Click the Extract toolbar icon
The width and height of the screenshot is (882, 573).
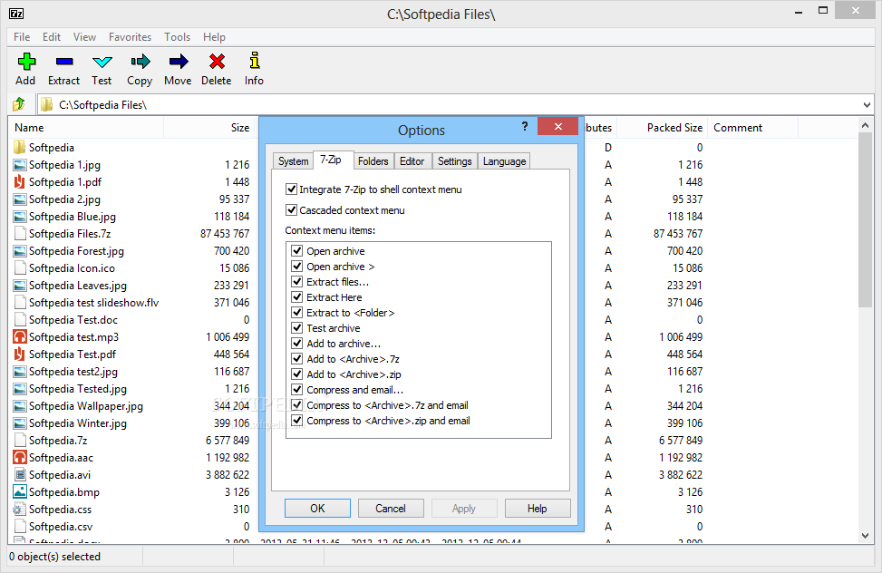[x=64, y=62]
